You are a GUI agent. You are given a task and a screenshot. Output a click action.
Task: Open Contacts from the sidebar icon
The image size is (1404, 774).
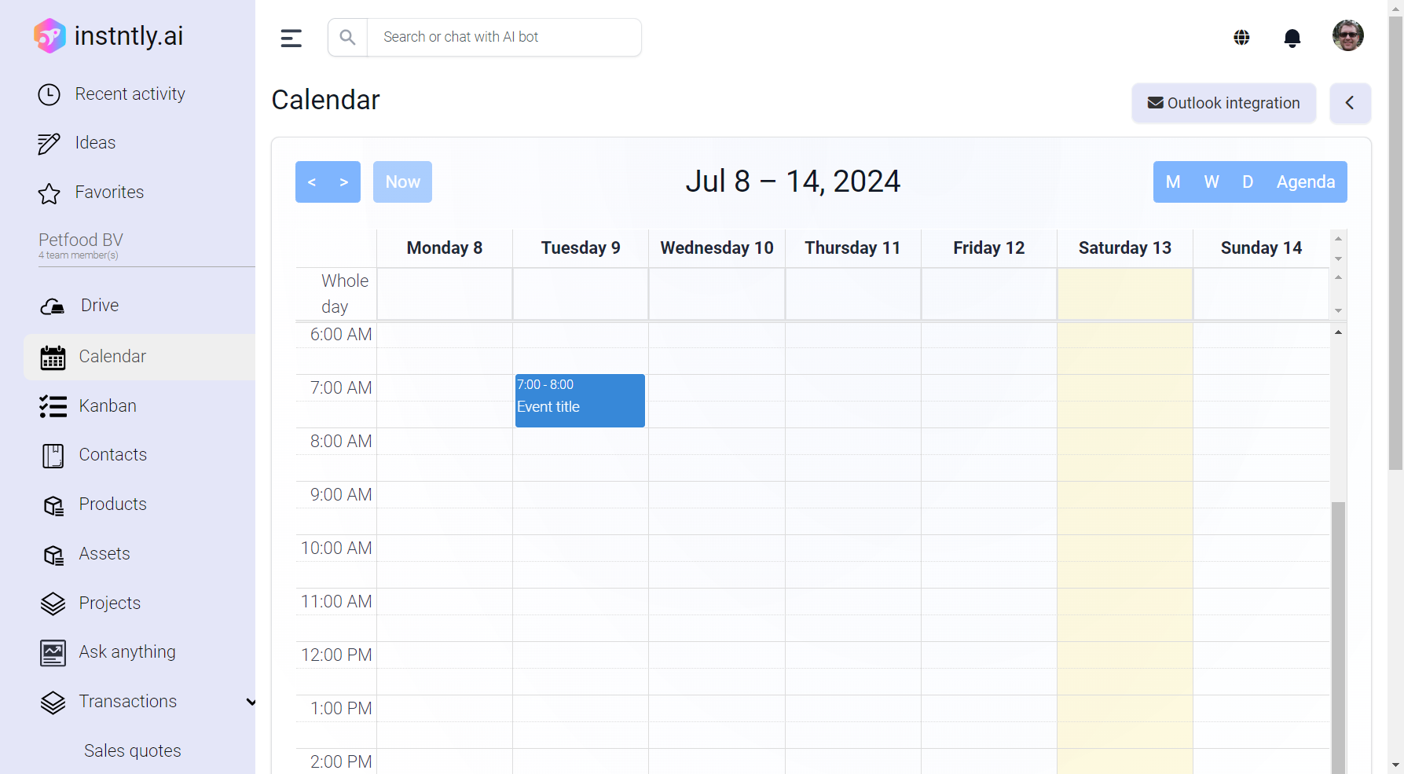pos(53,456)
